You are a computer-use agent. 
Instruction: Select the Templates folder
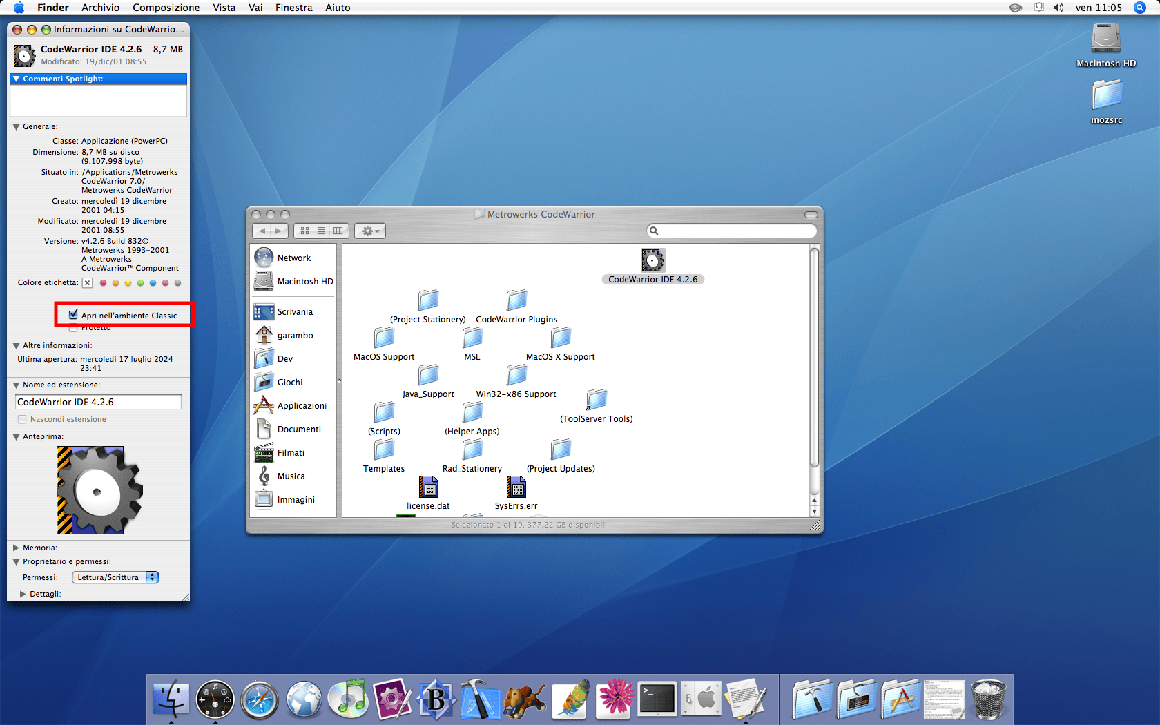click(384, 449)
